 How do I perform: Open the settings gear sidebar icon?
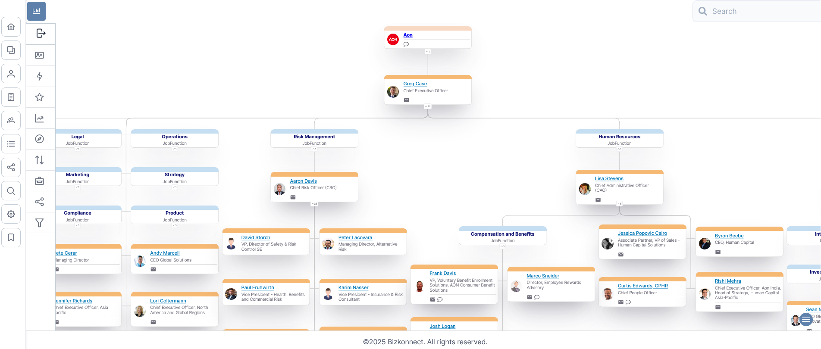tap(11, 214)
